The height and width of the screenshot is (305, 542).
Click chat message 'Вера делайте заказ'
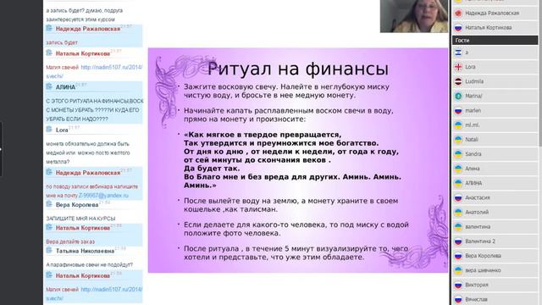coord(70,241)
